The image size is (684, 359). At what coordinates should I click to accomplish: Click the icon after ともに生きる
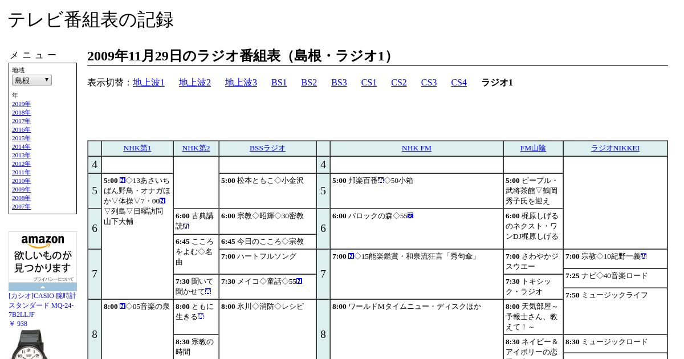(201, 317)
